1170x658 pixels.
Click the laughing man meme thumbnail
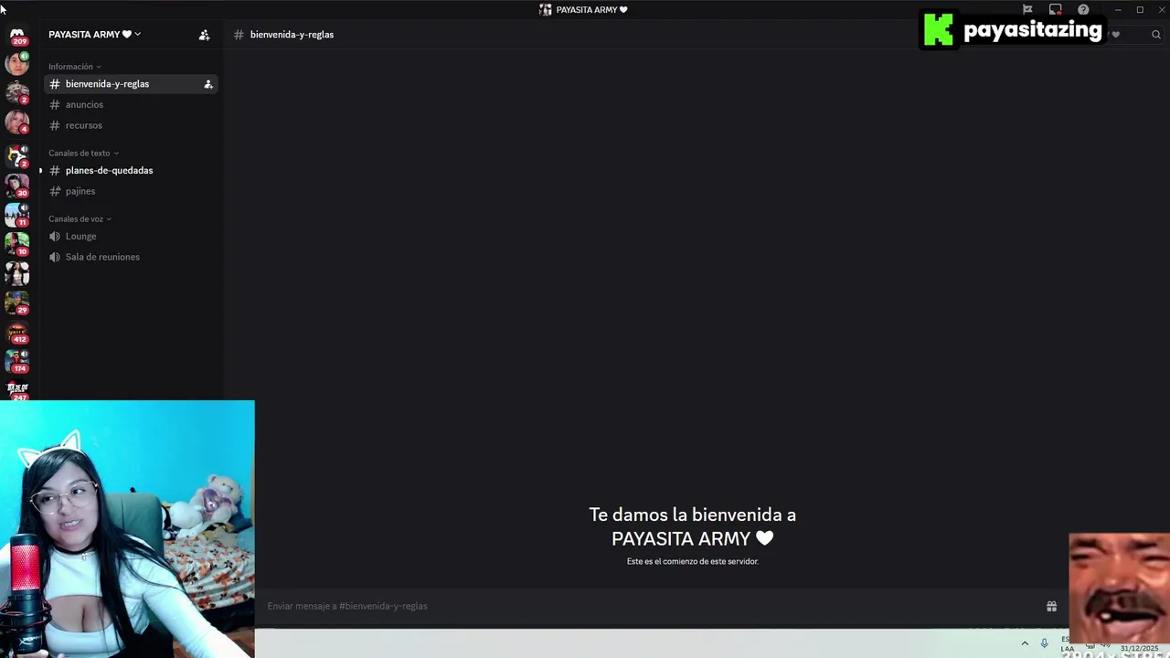click(x=1119, y=589)
